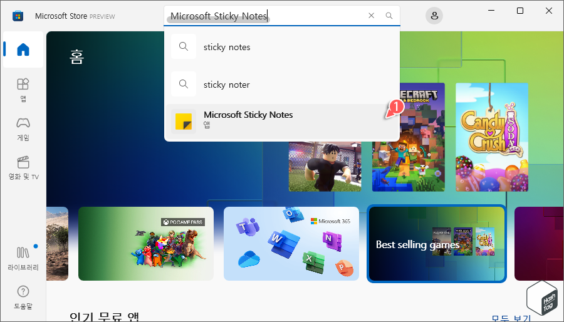Click the Microsoft Store logo icon
Image resolution: width=564 pixels, height=322 pixels.
pos(18,16)
